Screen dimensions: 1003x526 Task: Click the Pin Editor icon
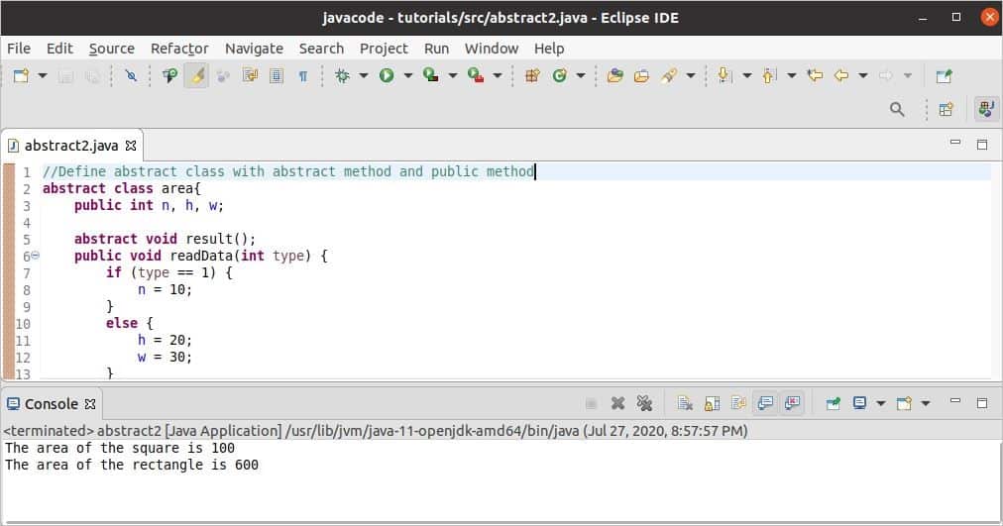click(945, 76)
